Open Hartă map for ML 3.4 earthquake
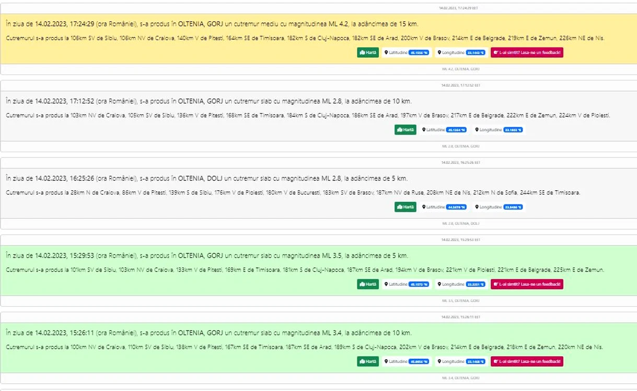 pos(368,361)
